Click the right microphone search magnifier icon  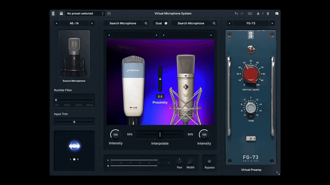(x=214, y=23)
